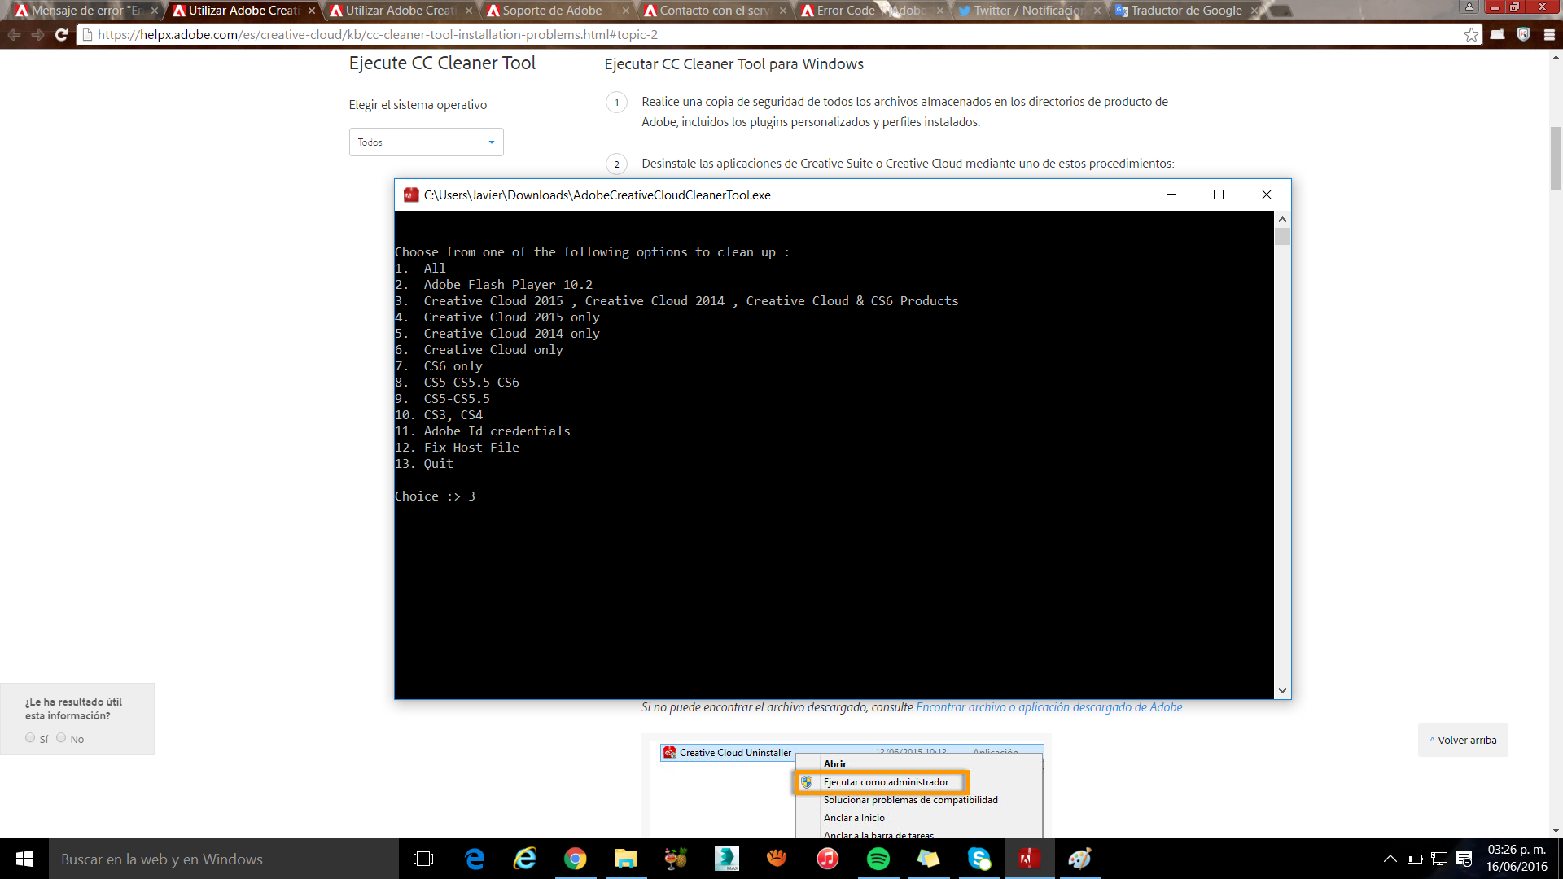Viewport: 1563px width, 879px height.
Task: Click the Adobe icon in Cleaner Tool title bar
Action: coord(411,195)
